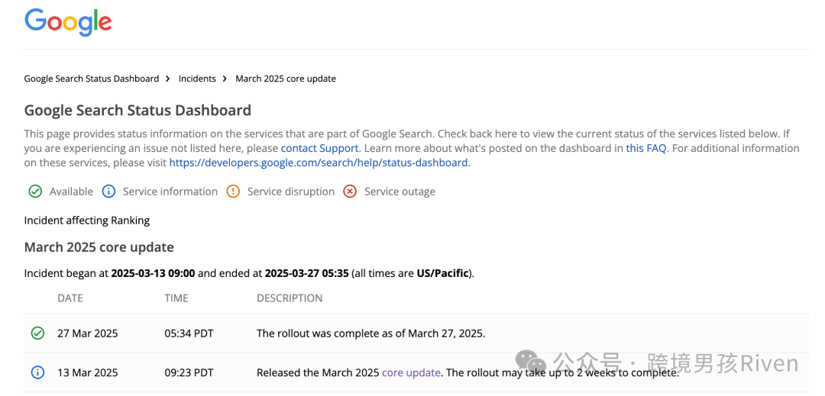Open the contact Support link
The width and height of the screenshot is (825, 396).
(319, 149)
